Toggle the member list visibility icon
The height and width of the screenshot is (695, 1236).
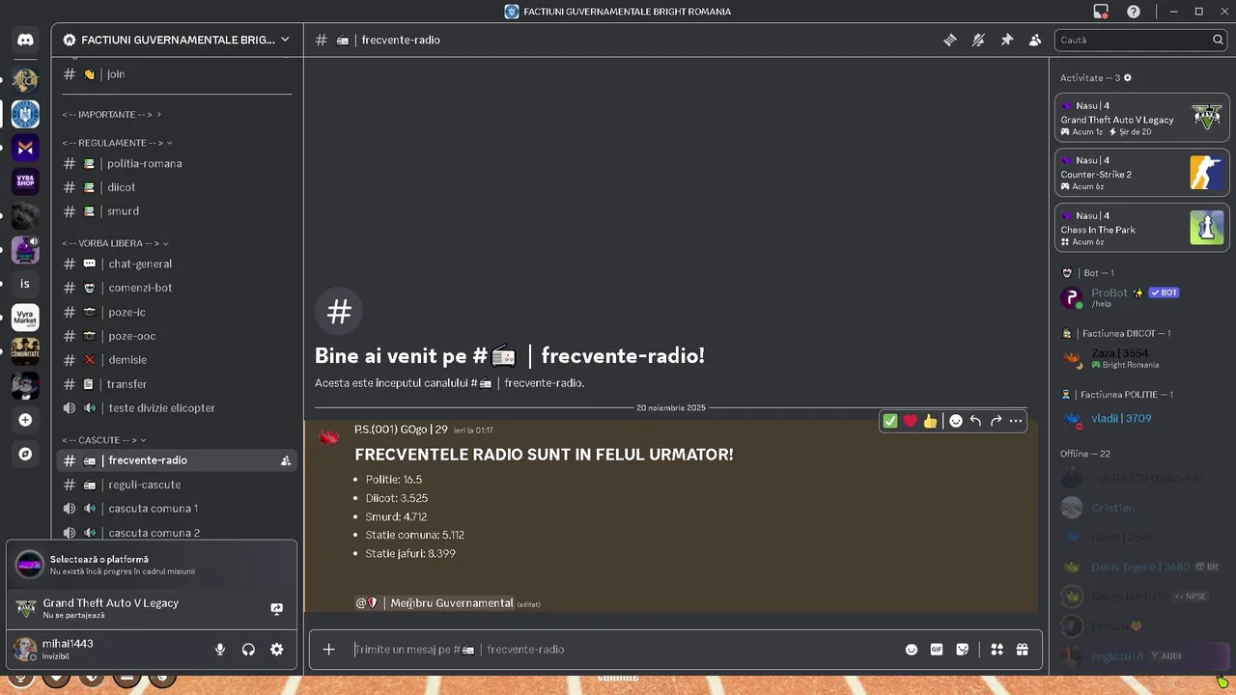(x=1035, y=40)
